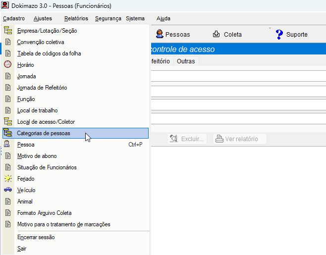Click the Coleta download icon in toolbar
326x255 pixels.
click(x=217, y=34)
